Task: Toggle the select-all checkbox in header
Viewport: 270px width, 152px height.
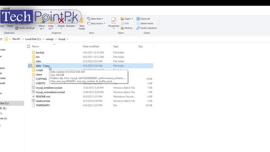Action: (29, 46)
